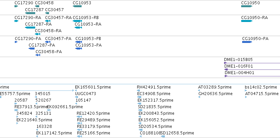
Task: Select the DME1-004H01 feature line
Action: click(x=252, y=76)
